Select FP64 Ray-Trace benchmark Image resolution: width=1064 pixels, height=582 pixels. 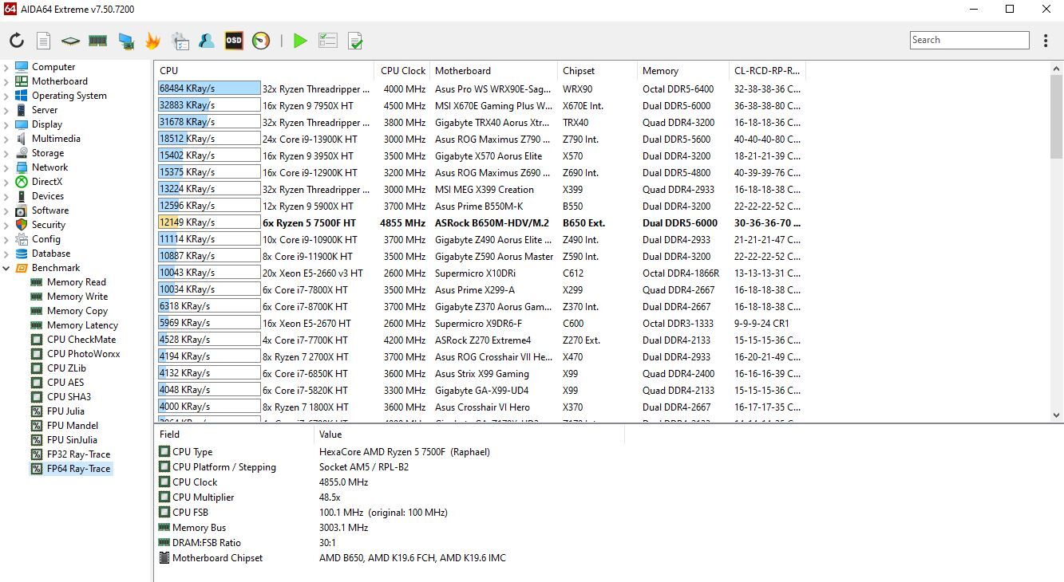pos(79,469)
